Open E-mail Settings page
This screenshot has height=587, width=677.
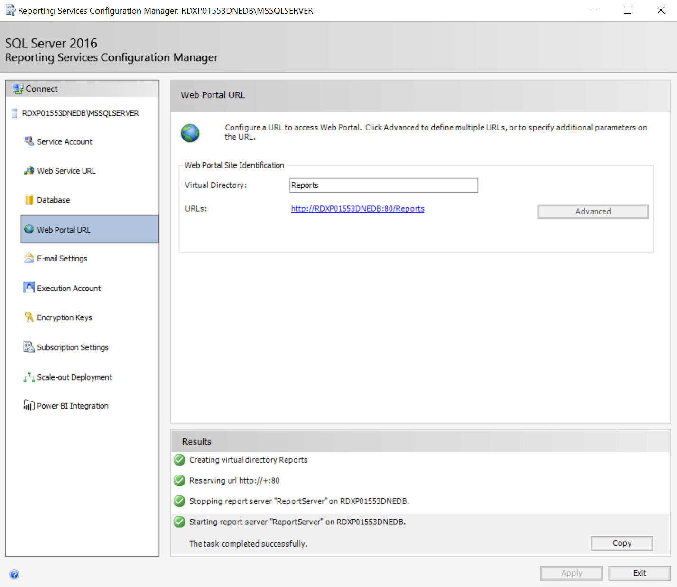[x=62, y=259]
